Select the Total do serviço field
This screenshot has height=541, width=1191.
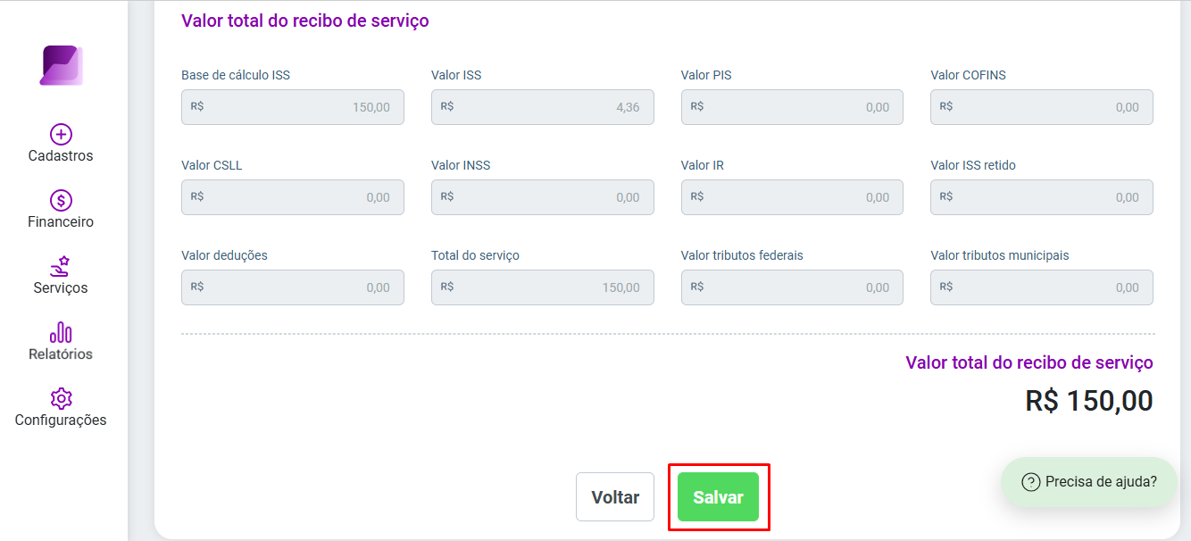pos(543,287)
